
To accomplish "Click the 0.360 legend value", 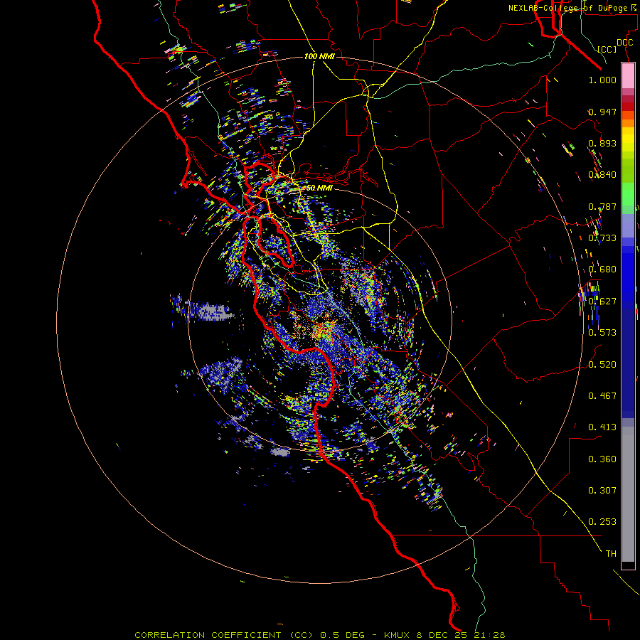I will 602,459.
